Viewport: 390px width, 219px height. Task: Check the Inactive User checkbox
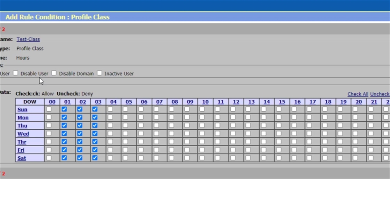(100, 73)
